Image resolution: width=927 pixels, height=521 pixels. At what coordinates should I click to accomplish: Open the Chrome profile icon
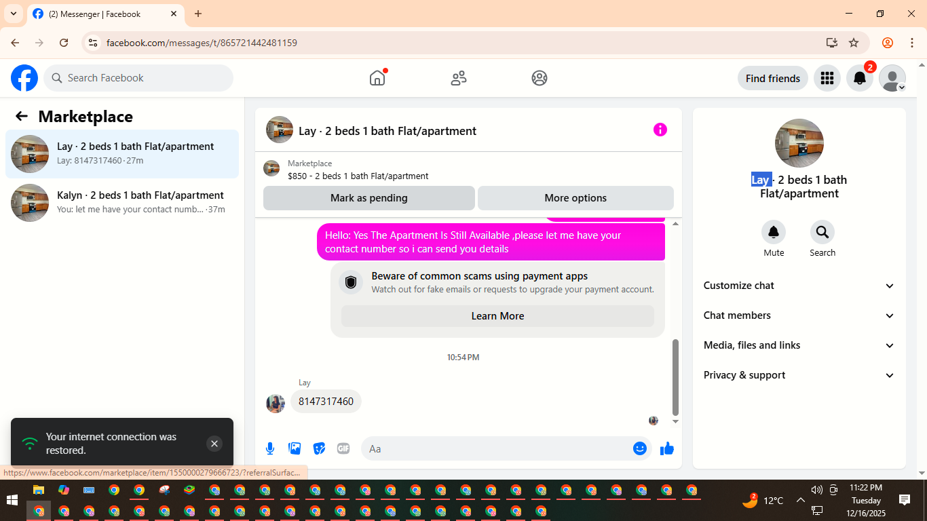point(888,43)
